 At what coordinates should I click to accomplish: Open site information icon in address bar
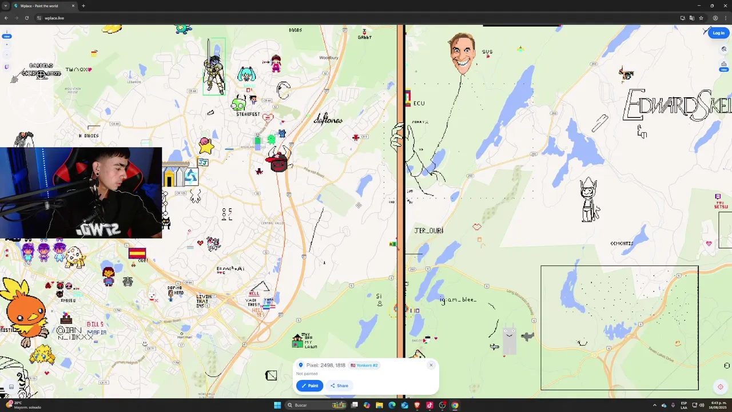click(x=39, y=18)
